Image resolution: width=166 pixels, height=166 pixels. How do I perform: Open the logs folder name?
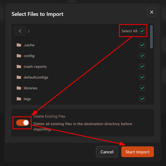tap(27, 99)
